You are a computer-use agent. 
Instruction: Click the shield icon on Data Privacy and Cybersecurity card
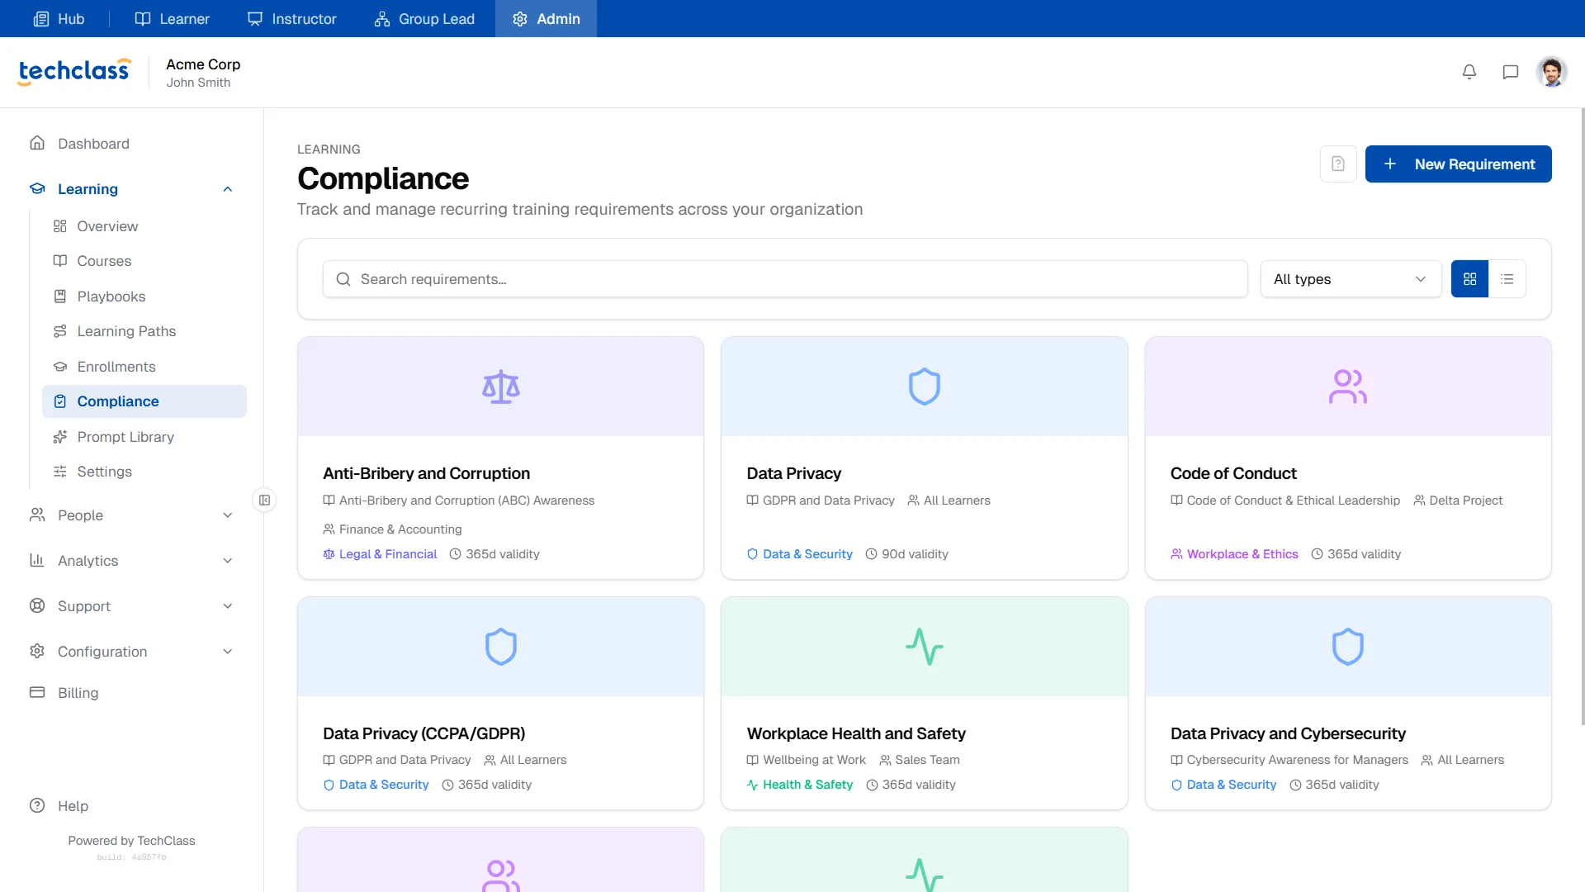click(1348, 647)
